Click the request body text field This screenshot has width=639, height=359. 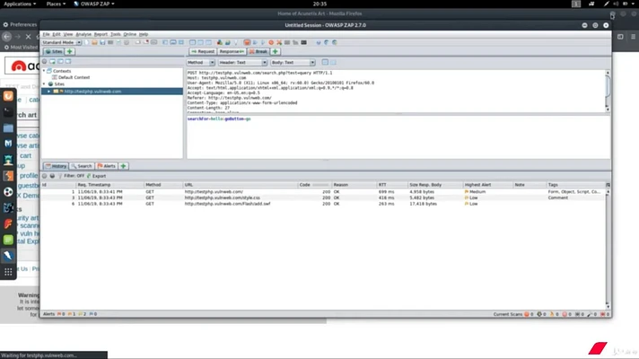(x=398, y=137)
